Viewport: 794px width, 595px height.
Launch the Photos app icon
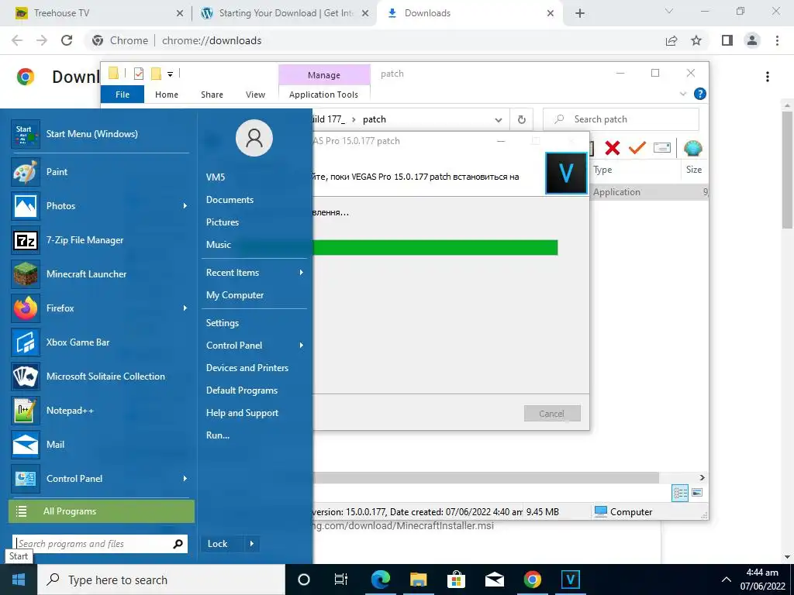tap(26, 206)
